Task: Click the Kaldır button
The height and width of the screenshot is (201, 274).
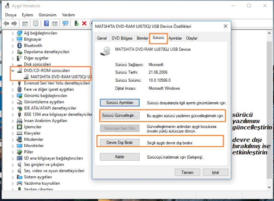Action: coord(120,157)
